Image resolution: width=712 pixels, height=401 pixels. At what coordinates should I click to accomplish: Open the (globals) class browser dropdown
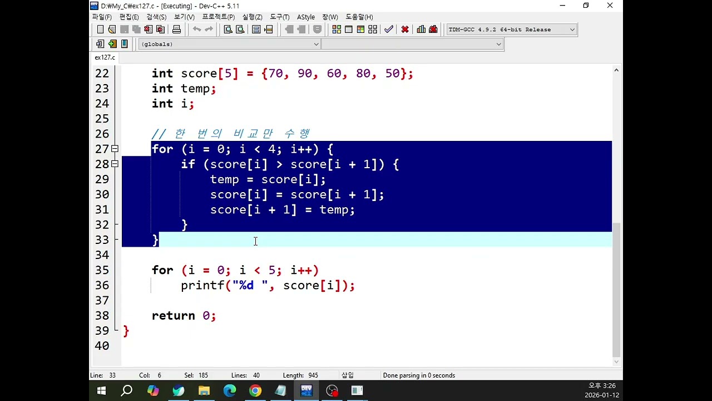tap(229, 44)
